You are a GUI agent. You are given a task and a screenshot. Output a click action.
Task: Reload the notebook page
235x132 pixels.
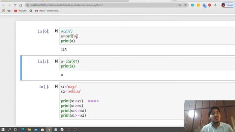15,5
